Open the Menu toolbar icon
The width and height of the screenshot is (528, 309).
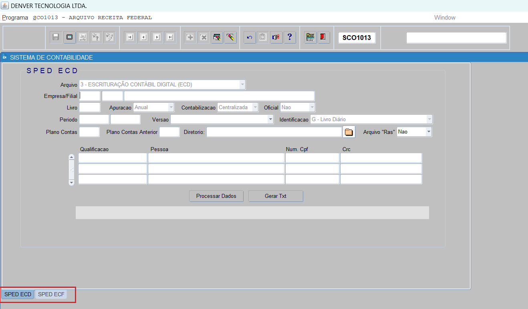310,37
